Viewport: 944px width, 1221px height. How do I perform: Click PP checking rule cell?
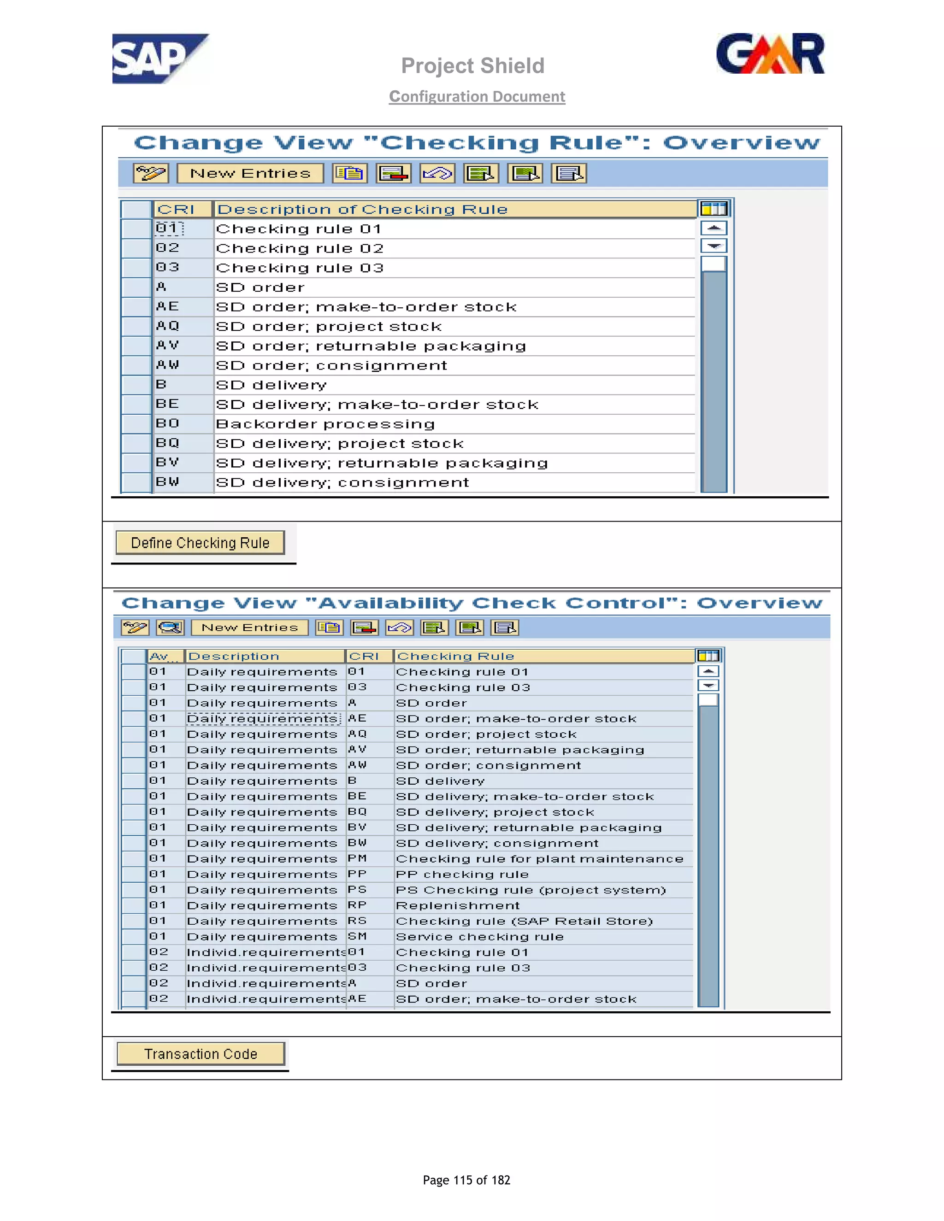[x=543, y=875]
